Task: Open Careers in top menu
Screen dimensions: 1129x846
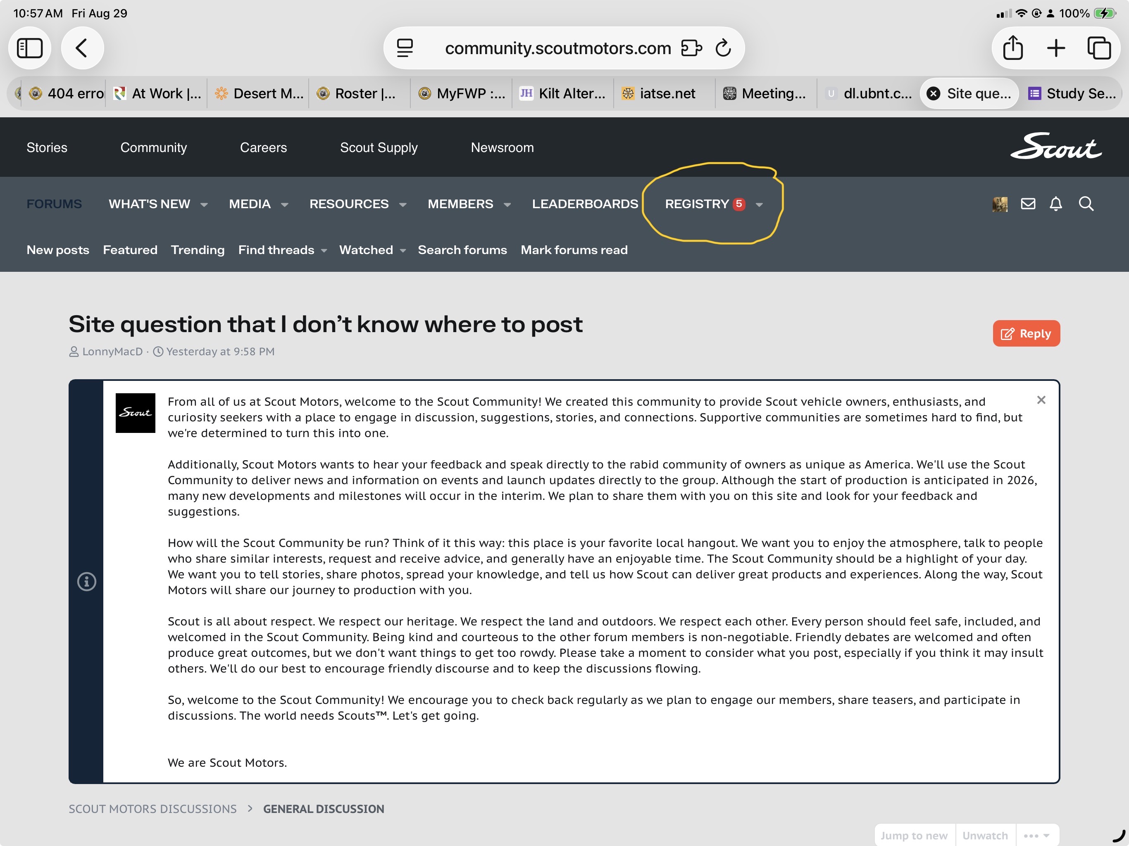Action: coord(263,147)
